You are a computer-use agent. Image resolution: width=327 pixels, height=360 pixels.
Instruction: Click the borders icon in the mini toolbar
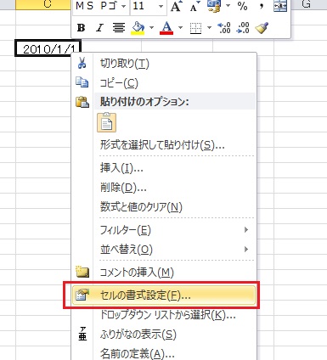click(x=195, y=28)
